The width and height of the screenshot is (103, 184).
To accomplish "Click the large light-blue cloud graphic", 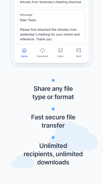I will [74, 136].
